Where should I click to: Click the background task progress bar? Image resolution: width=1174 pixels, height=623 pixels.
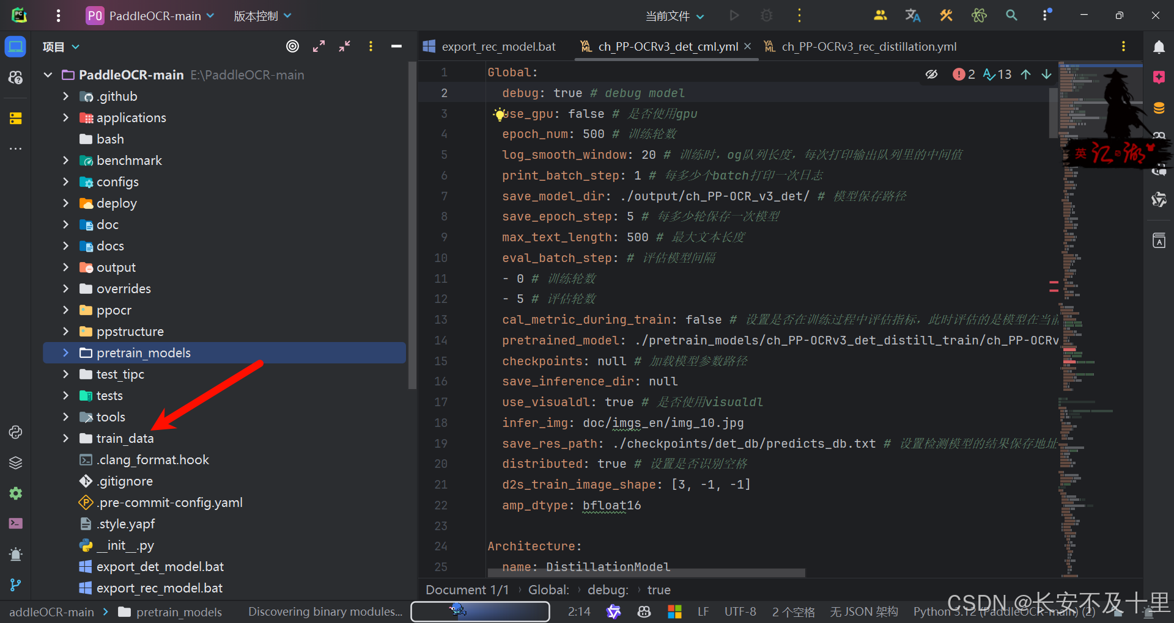click(x=480, y=611)
